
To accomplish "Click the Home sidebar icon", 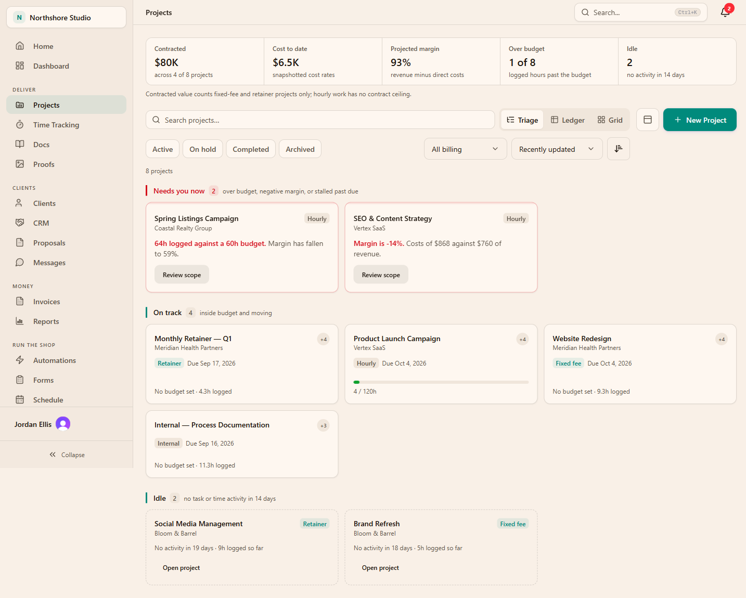I will (x=20, y=46).
